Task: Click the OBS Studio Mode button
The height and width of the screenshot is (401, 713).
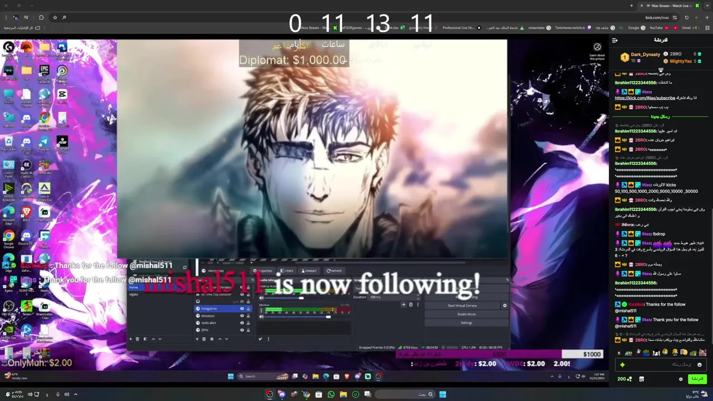Action: [467, 314]
